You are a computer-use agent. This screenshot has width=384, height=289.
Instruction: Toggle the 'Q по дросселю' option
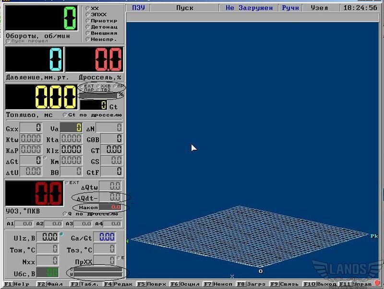(65, 214)
